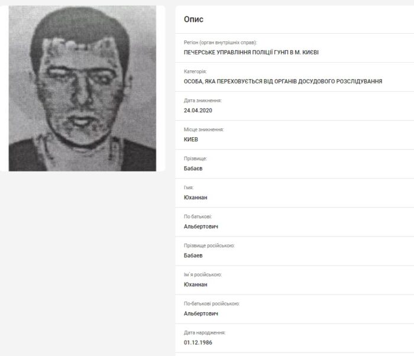The image size is (414, 356).
Task: Click the 'Прізвище' field label
Action: click(x=195, y=158)
